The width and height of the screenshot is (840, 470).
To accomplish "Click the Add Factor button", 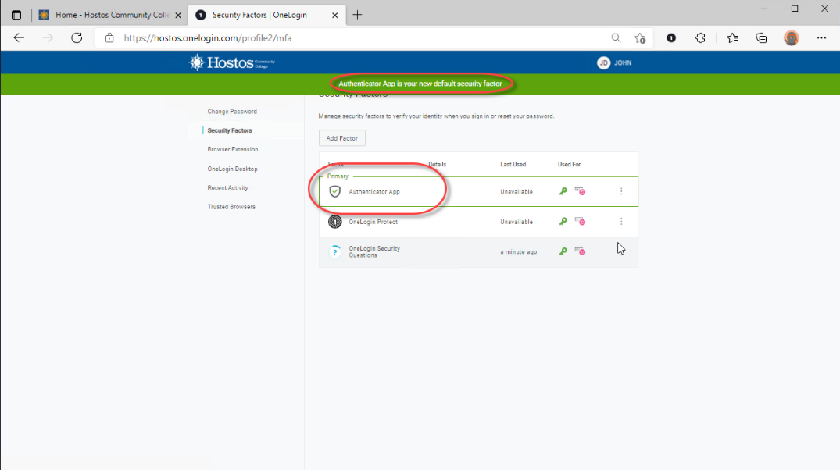I will 342,138.
